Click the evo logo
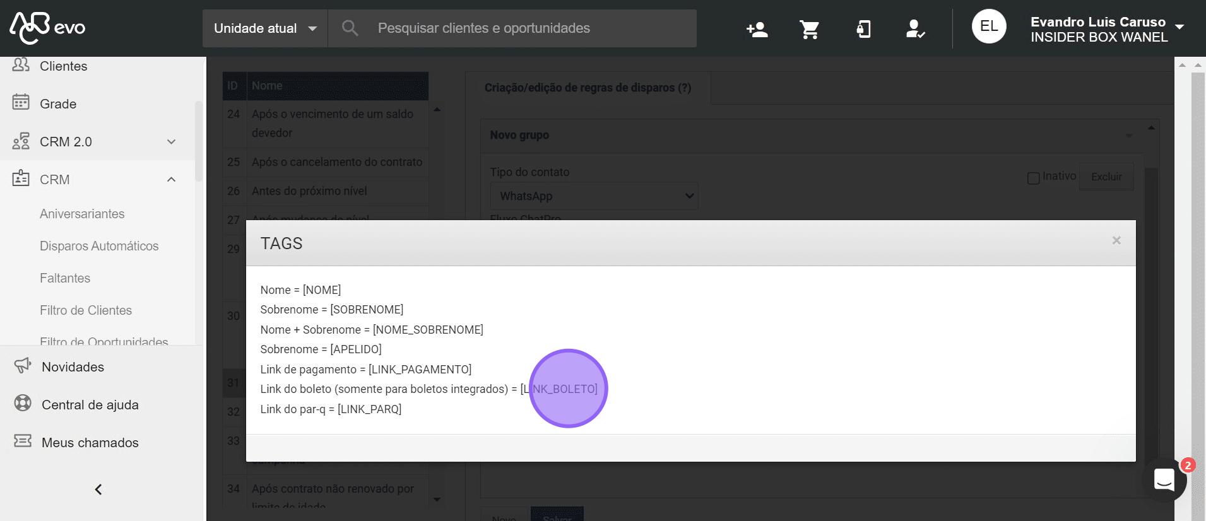Viewport: 1206px width, 521px height. click(47, 28)
